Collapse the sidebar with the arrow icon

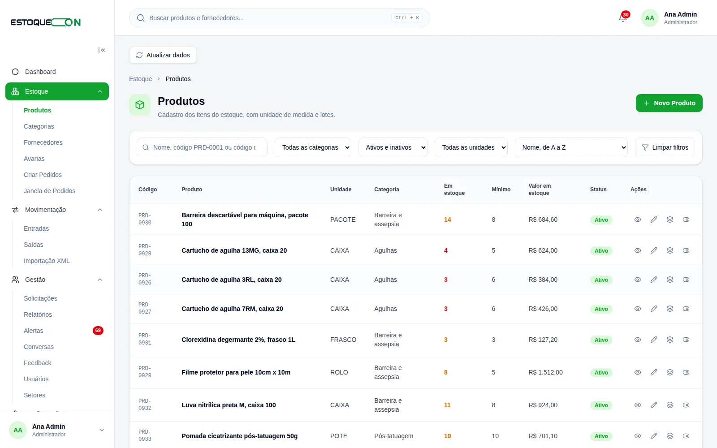point(102,50)
